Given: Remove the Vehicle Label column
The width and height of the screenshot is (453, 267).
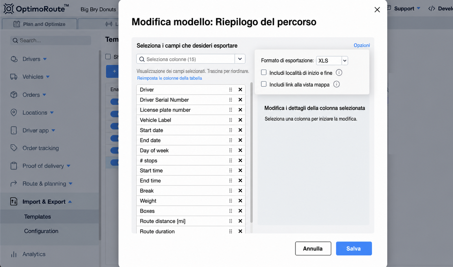Looking at the screenshot, I should 240,120.
